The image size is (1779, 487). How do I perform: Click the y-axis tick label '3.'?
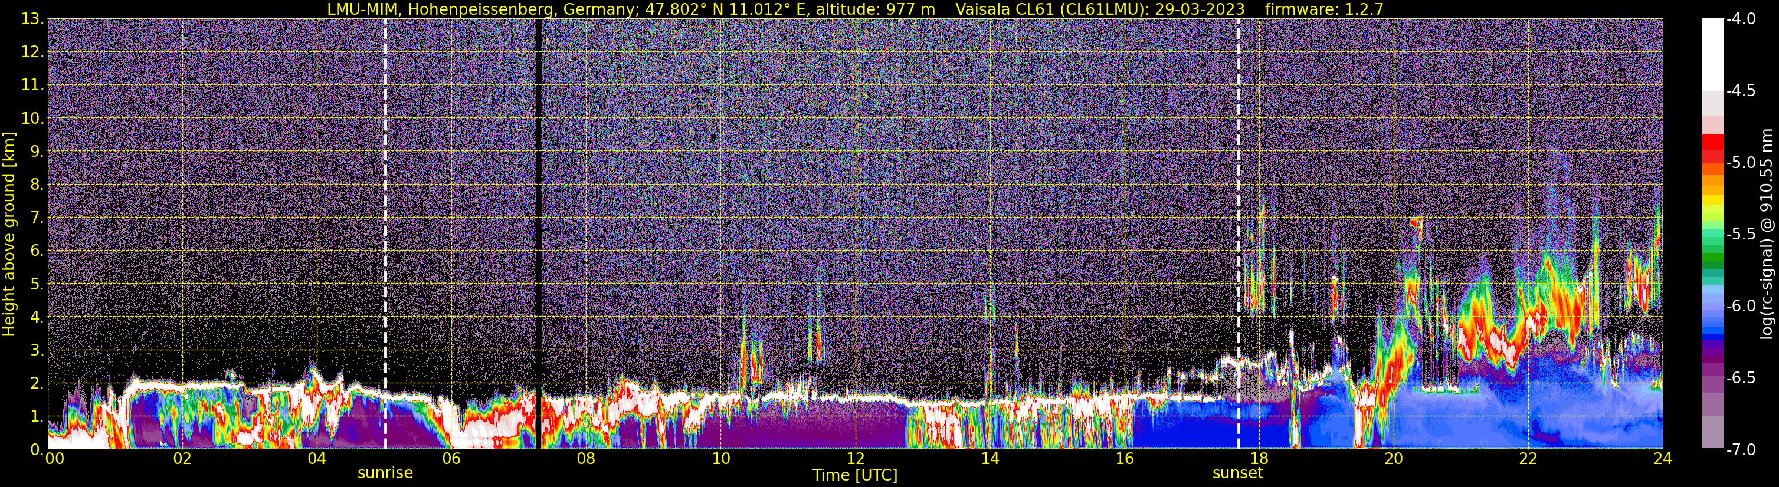tap(37, 350)
